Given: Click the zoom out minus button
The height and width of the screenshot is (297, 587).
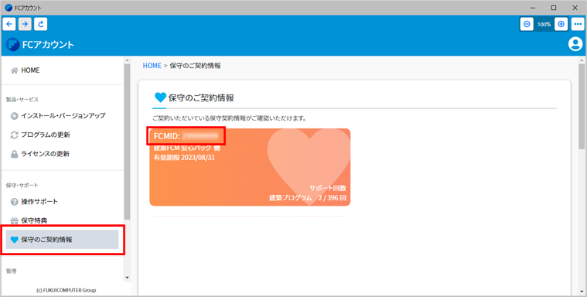Looking at the screenshot, I should (527, 24).
